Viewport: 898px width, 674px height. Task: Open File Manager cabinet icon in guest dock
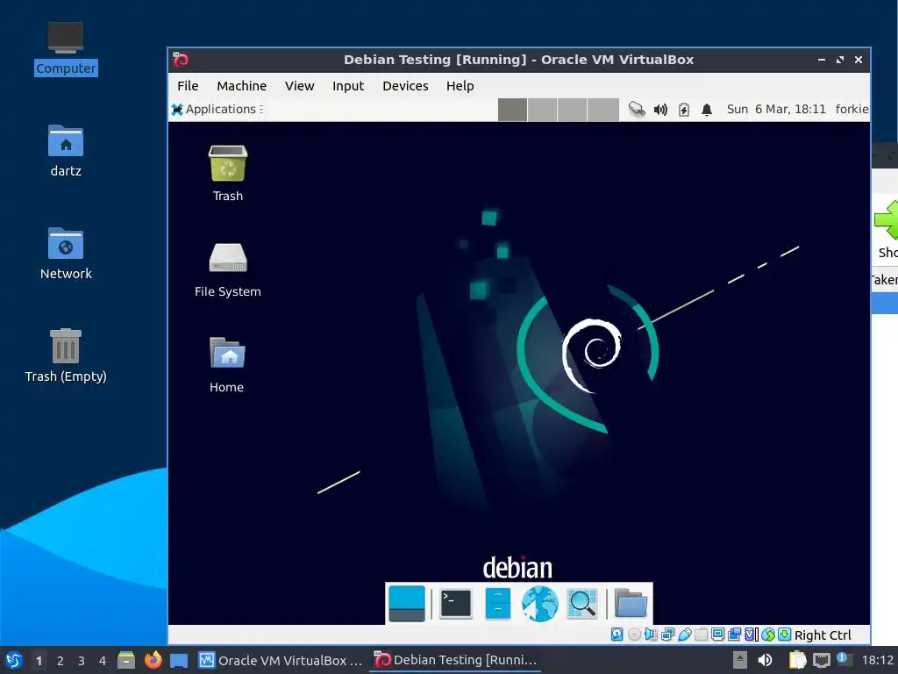point(498,604)
